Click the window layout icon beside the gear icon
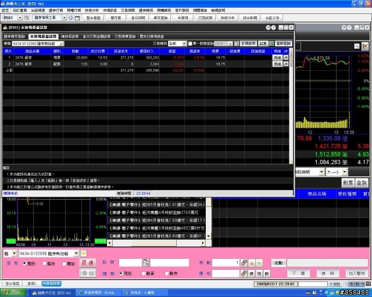Viewport: 372px width, 297px height. point(77,18)
